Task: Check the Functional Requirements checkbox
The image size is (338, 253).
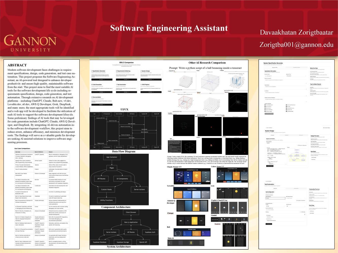Action: coord(265,105)
